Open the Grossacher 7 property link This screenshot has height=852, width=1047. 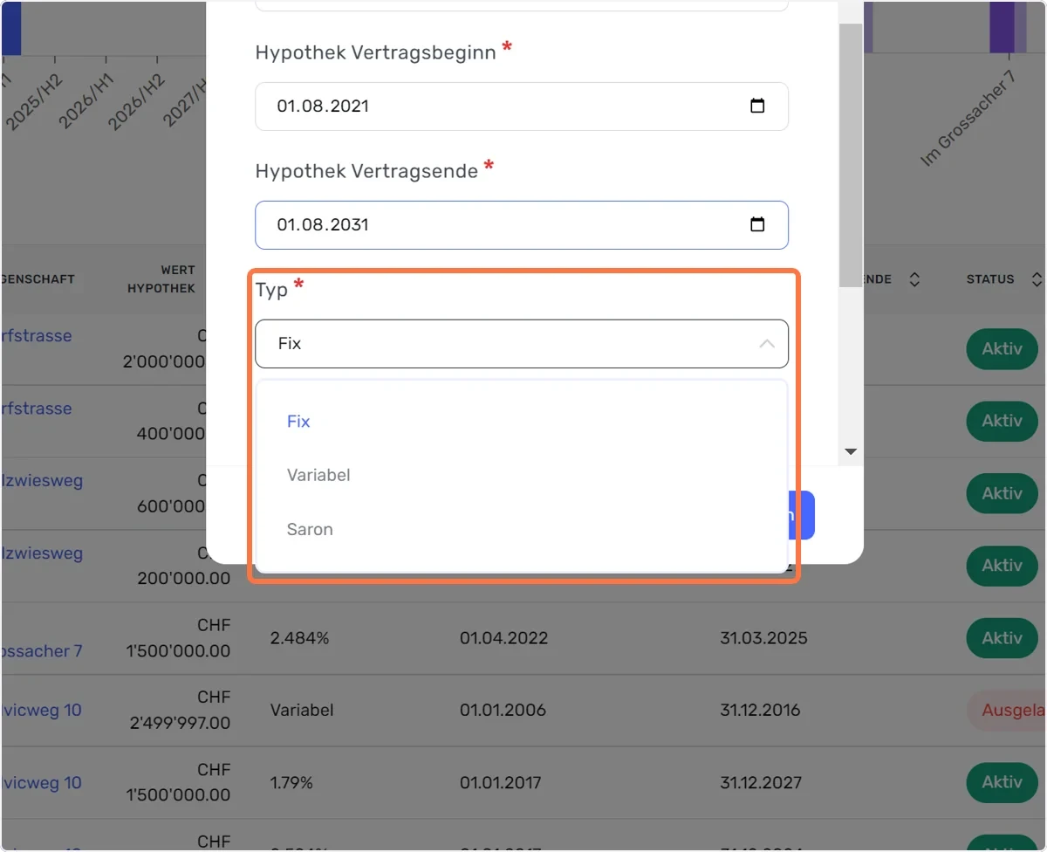click(42, 650)
